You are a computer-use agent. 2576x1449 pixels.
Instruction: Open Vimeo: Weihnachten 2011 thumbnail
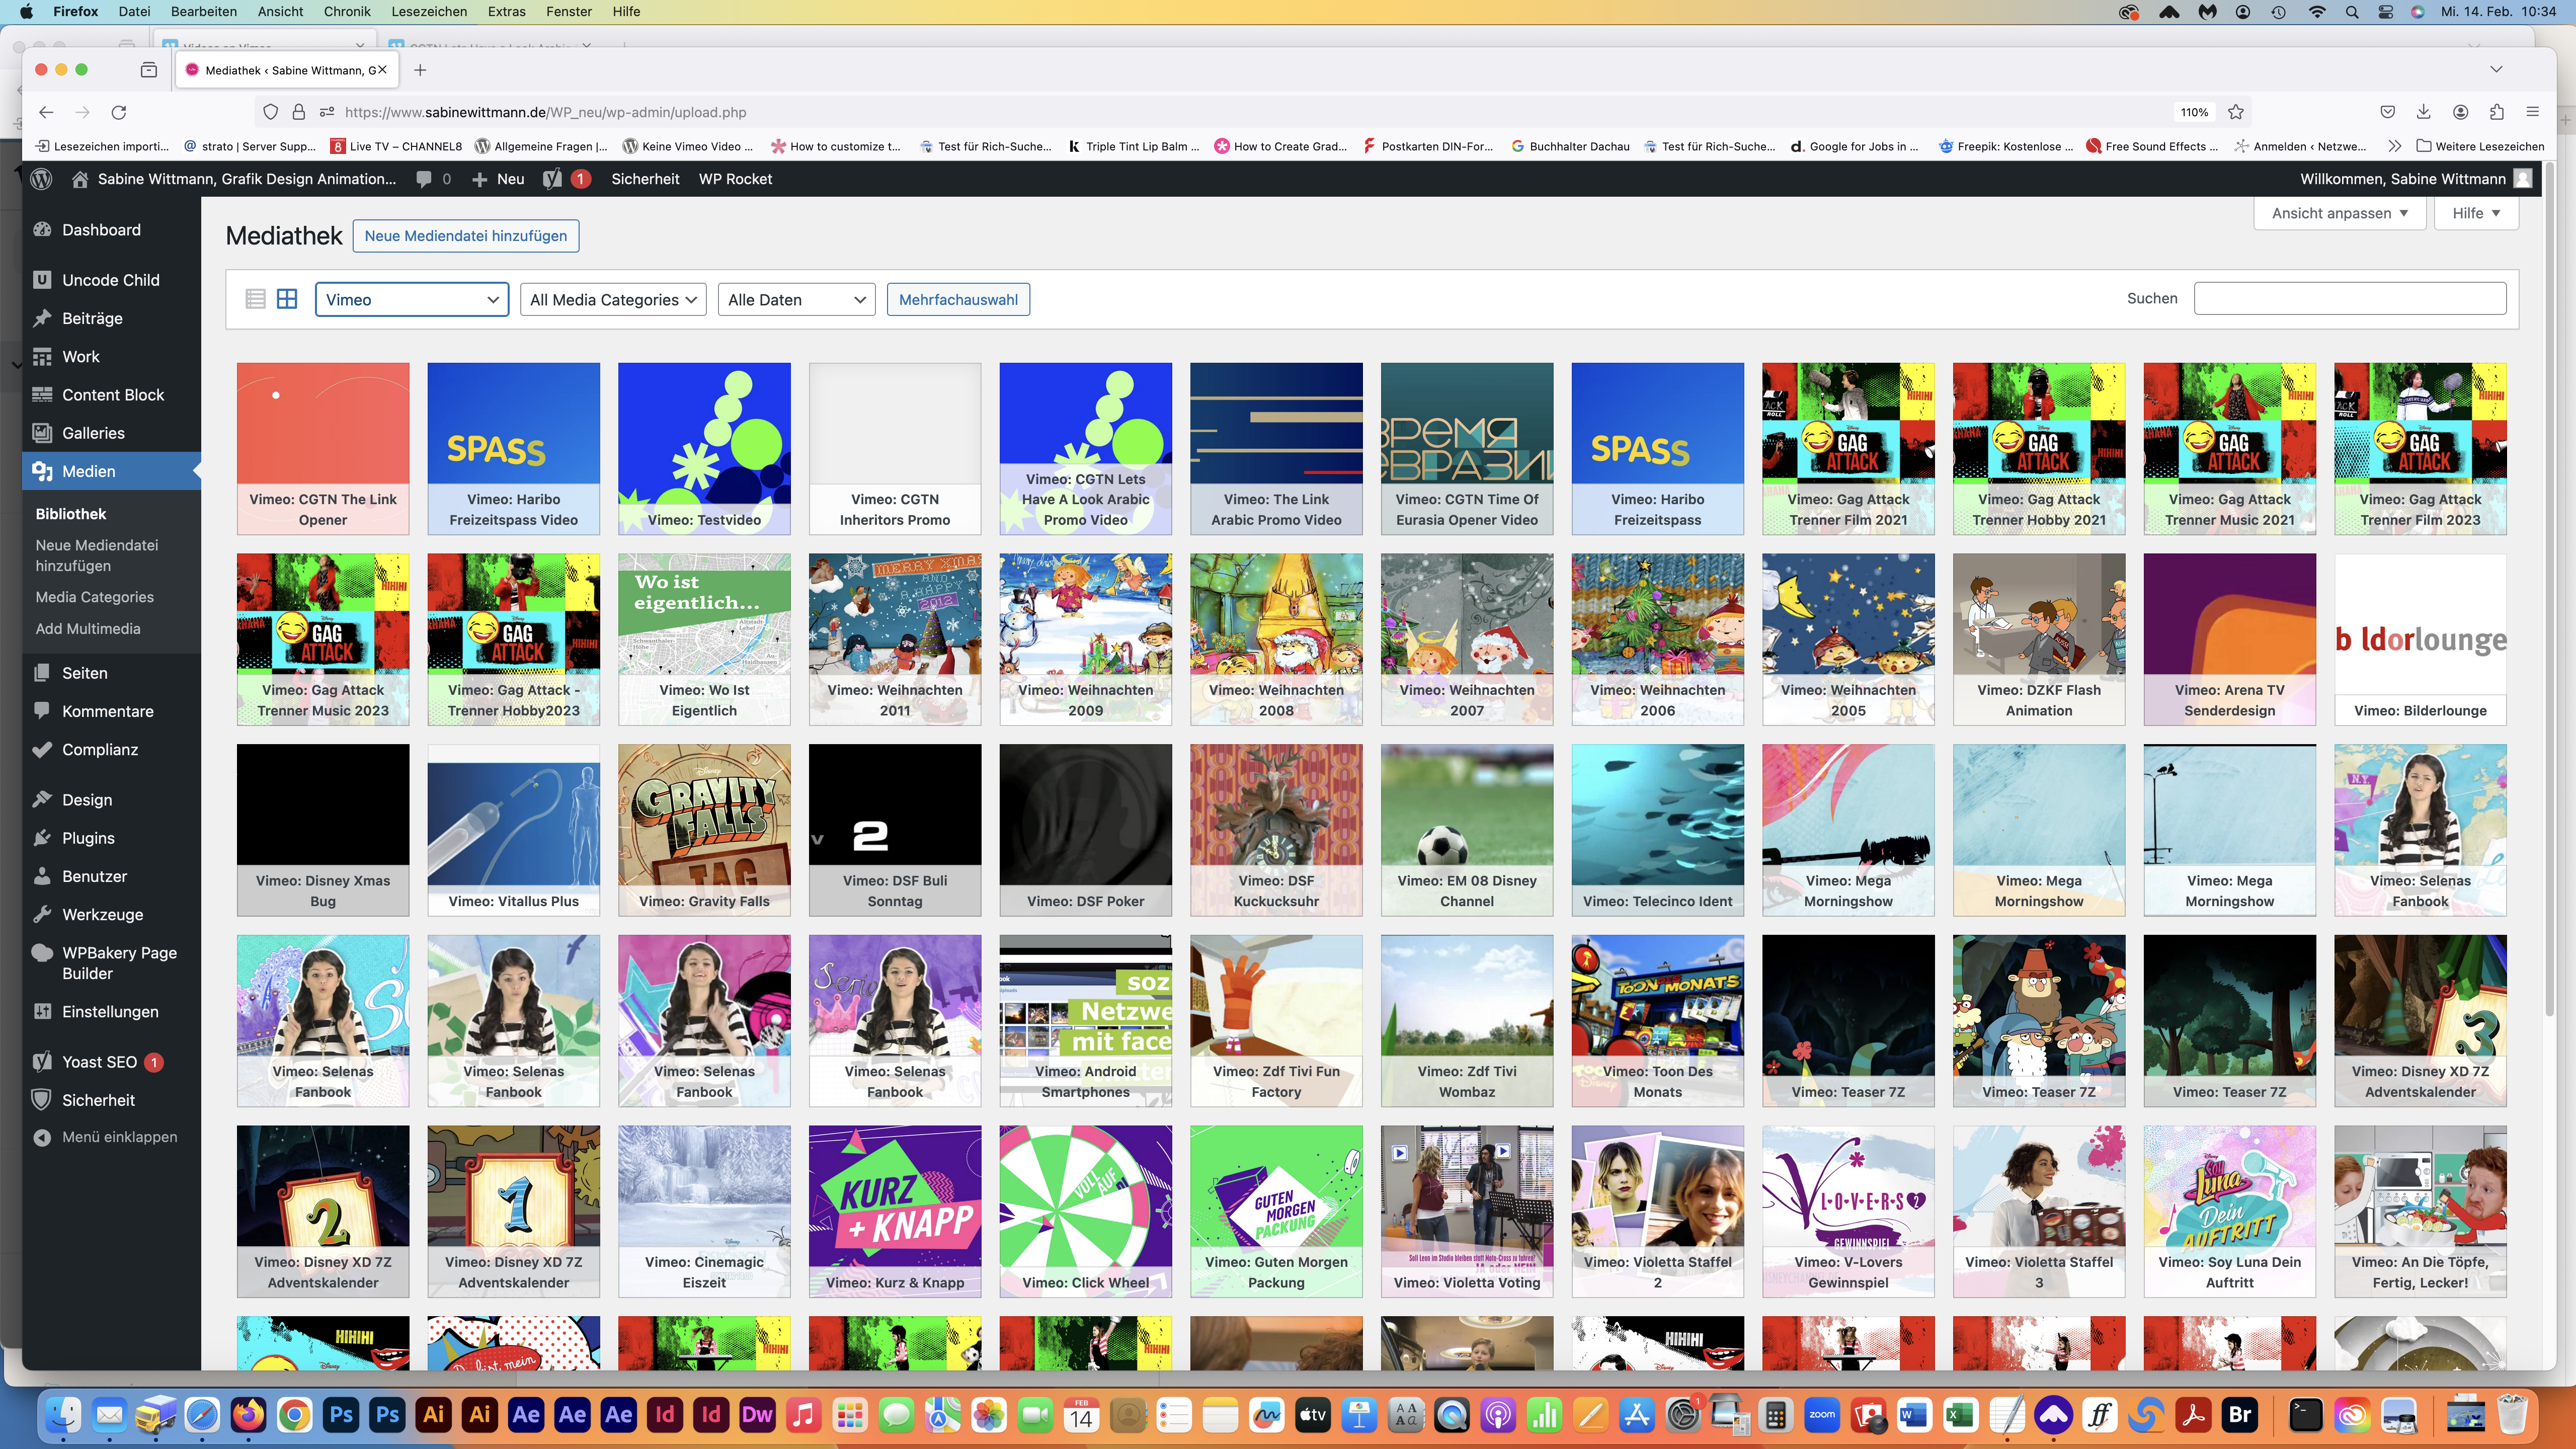click(x=895, y=639)
